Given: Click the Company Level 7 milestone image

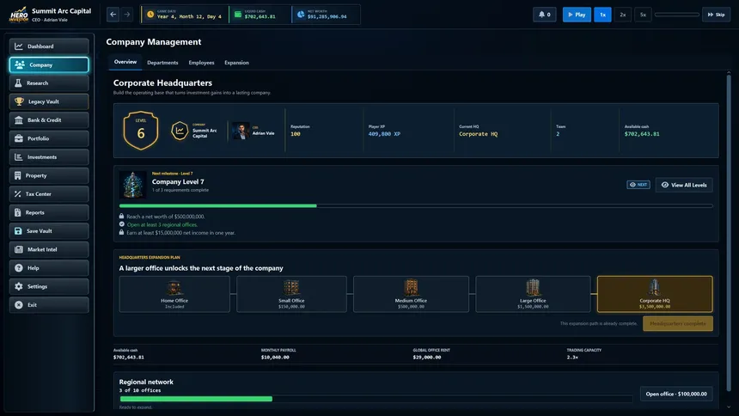Looking at the screenshot, I should point(133,185).
